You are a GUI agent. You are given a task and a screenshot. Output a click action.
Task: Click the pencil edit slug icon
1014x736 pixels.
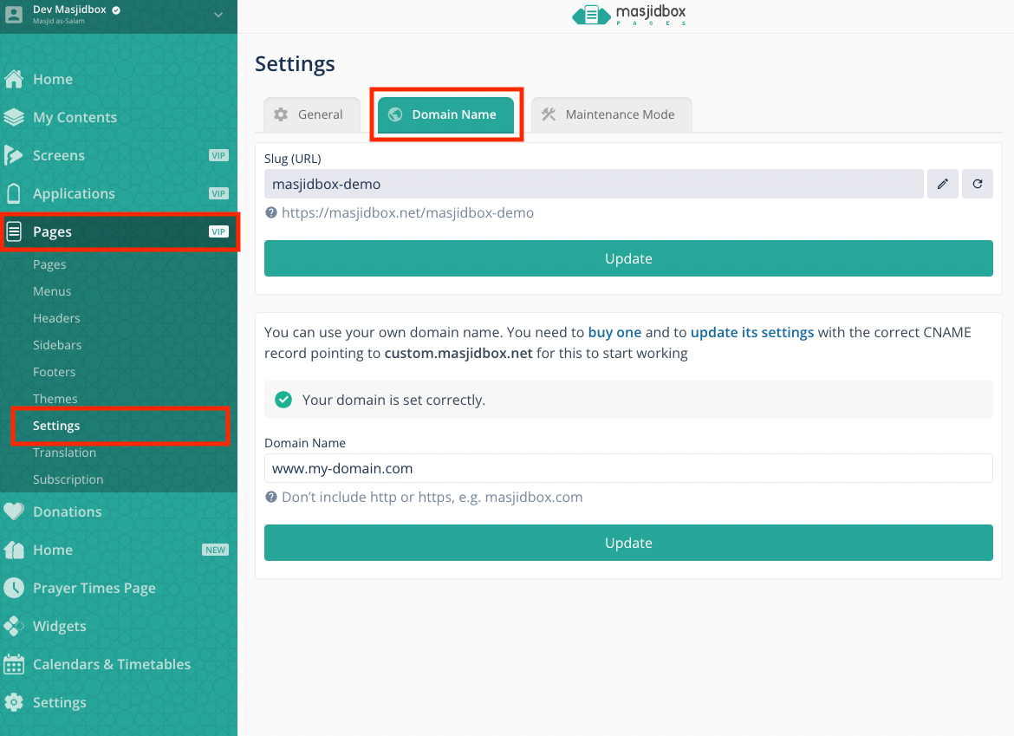click(x=942, y=184)
